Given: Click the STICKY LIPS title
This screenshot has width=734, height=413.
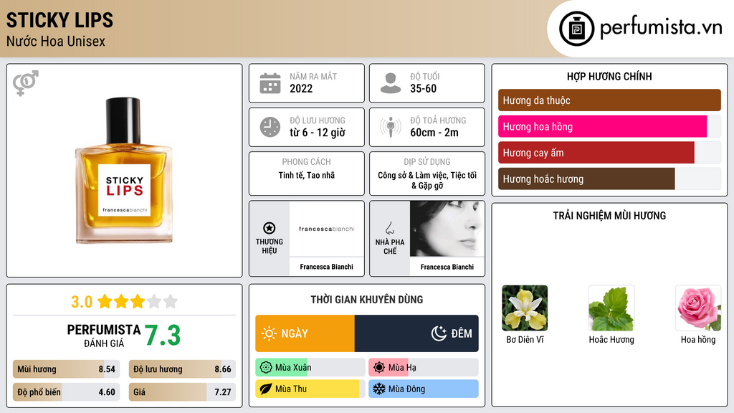Looking at the screenshot, I should point(60,20).
